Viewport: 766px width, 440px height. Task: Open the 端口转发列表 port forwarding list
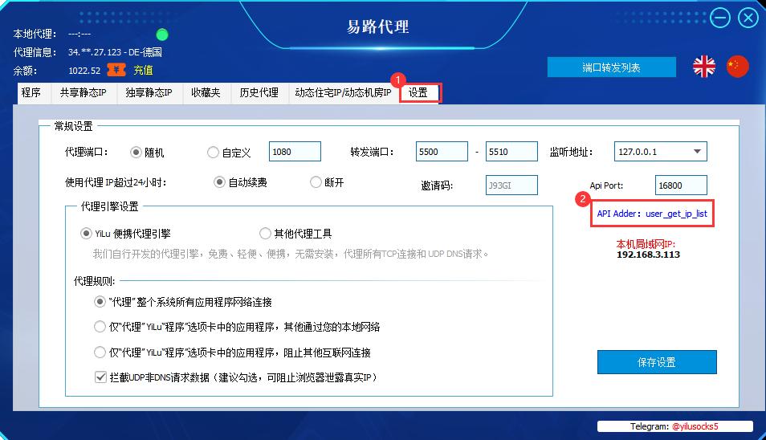pyautogui.click(x=612, y=67)
